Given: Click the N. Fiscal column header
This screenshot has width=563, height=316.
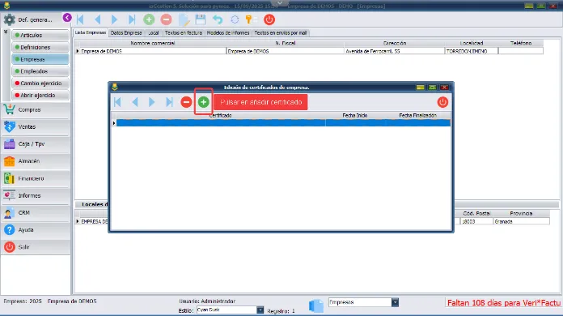Looking at the screenshot, I should pyautogui.click(x=285, y=43).
